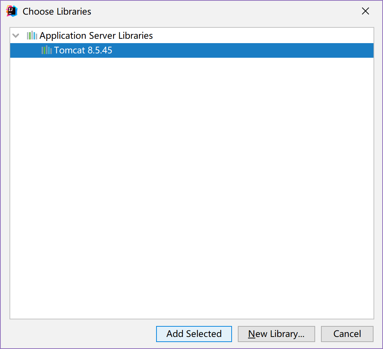The height and width of the screenshot is (349, 383).
Task: Click the word Libraries in the tree header
Action: click(136, 35)
